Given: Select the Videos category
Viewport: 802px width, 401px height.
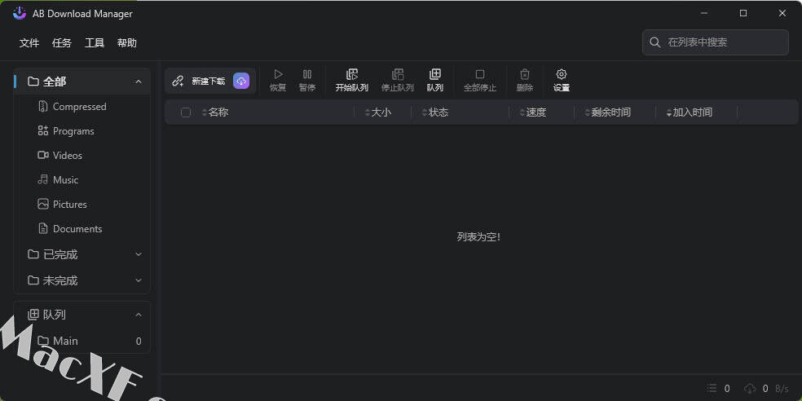Looking at the screenshot, I should click(82, 155).
